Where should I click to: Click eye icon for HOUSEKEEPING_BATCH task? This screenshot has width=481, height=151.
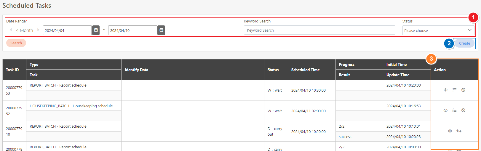(x=445, y=111)
